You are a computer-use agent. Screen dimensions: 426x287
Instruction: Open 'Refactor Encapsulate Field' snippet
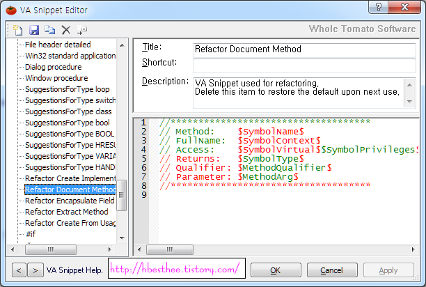[70, 201]
